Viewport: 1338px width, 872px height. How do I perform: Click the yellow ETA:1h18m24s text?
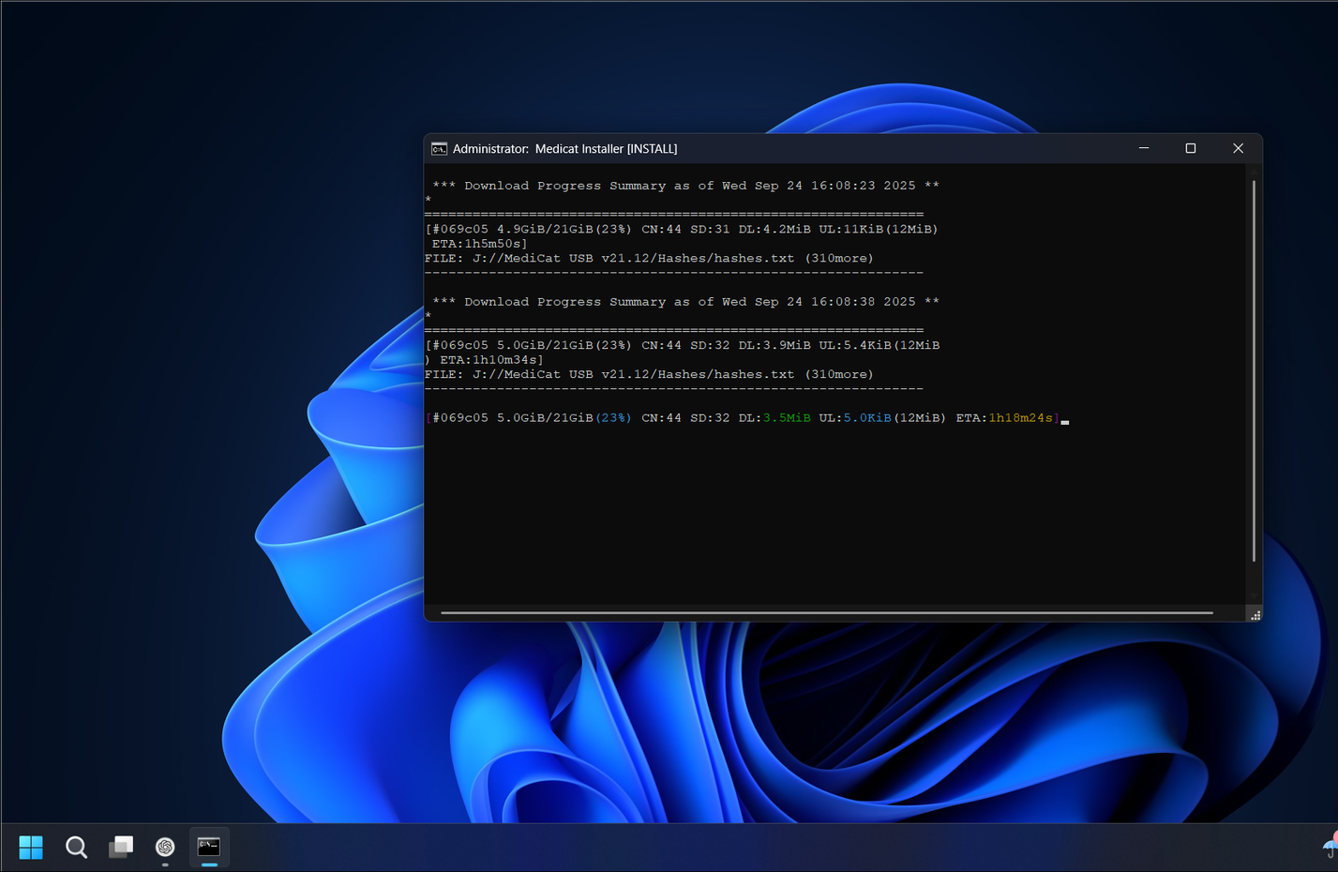pos(1020,418)
